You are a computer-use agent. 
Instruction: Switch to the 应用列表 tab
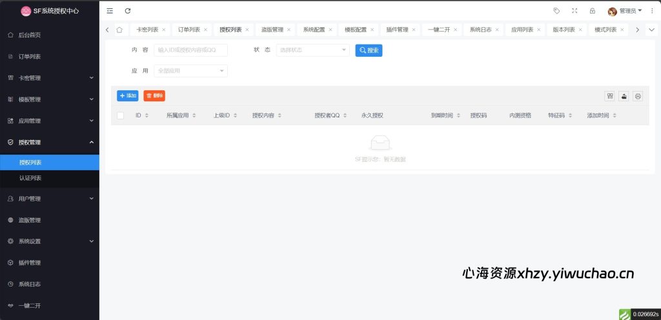522,30
